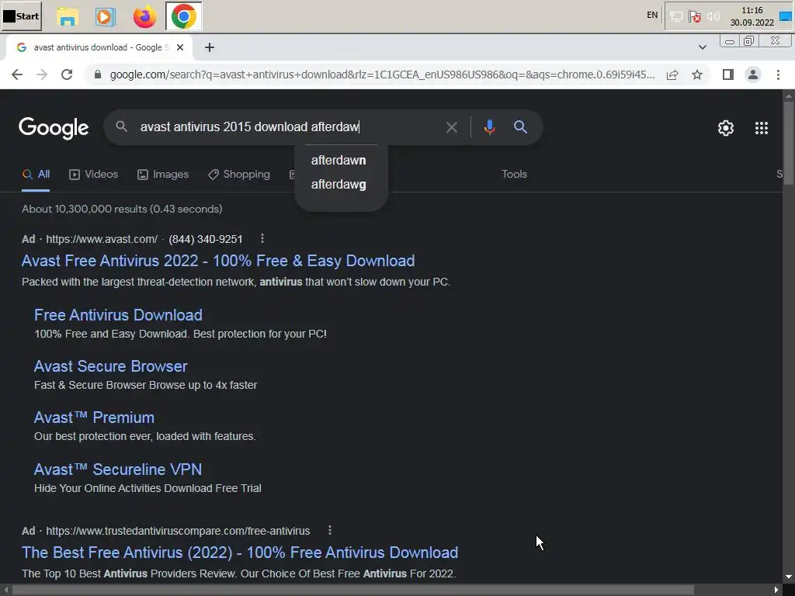Select the All results tab

36,175
